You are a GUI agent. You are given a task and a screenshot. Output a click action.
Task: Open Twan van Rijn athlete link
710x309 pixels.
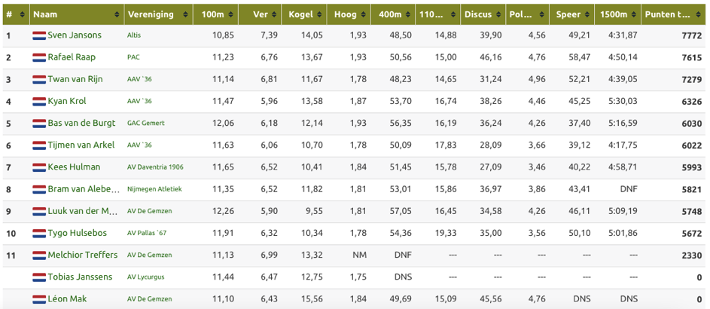pos(75,79)
